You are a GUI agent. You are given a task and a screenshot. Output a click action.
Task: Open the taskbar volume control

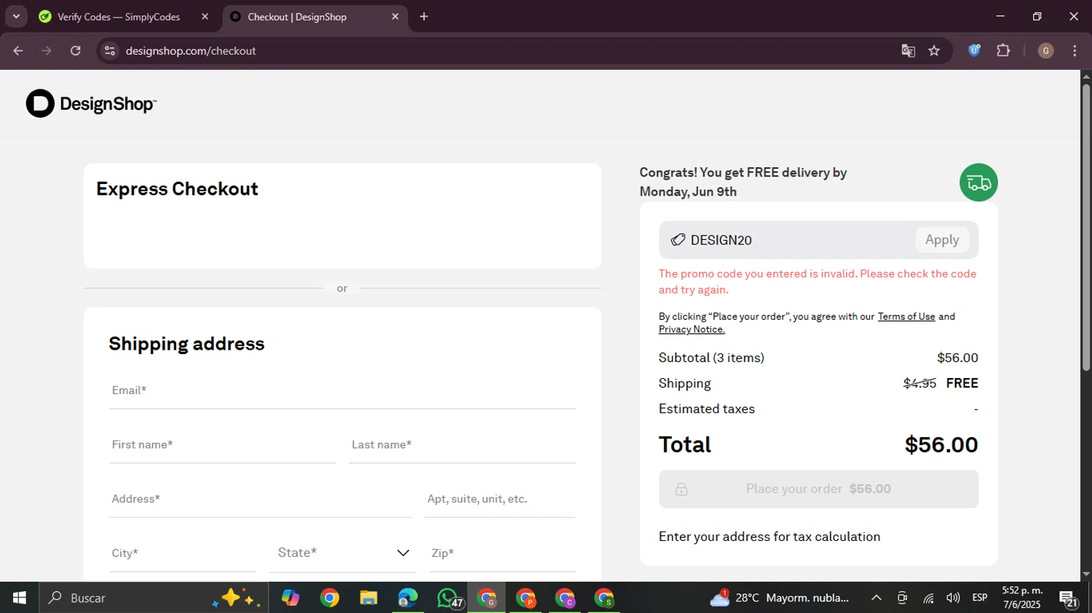click(x=953, y=598)
